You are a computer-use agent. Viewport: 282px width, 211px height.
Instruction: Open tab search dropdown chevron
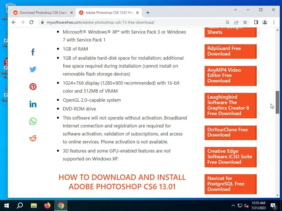click(235, 10)
